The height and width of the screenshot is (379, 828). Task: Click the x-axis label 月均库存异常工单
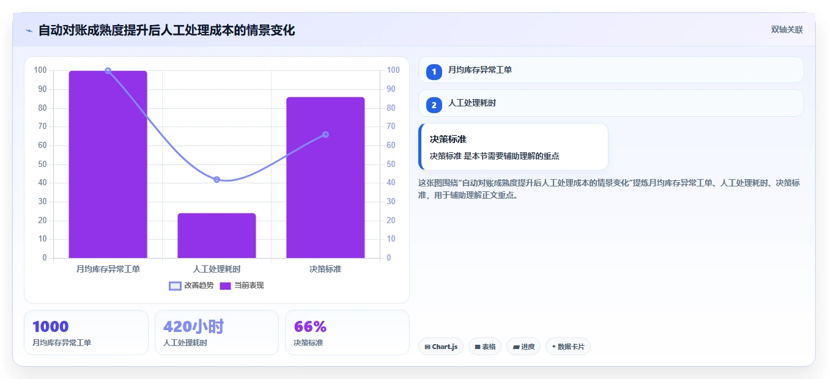[x=108, y=269]
